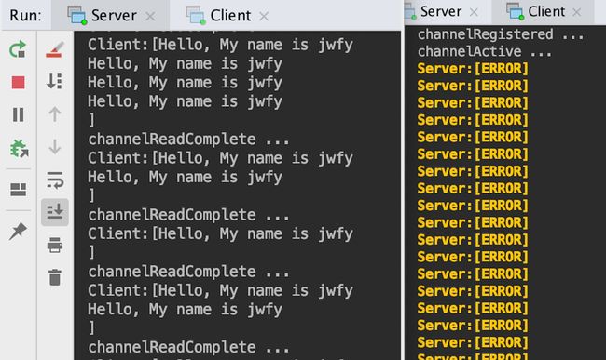Screen dimensions: 606x360
Task: Toggle soft-wrap for console output
Action: [55, 180]
